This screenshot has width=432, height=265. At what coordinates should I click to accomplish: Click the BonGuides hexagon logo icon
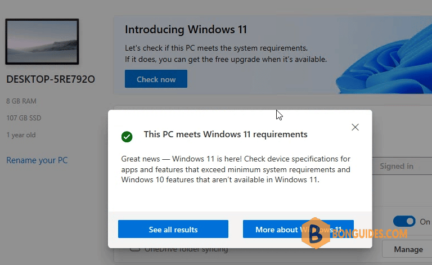click(x=316, y=233)
